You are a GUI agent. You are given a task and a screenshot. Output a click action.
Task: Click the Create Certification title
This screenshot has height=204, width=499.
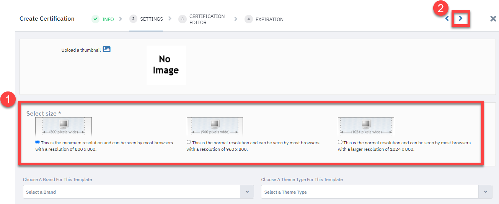[47, 18]
